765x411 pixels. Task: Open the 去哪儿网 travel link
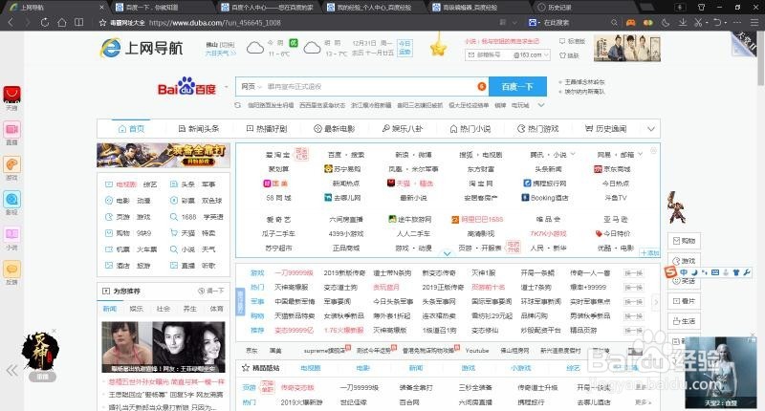[342, 198]
